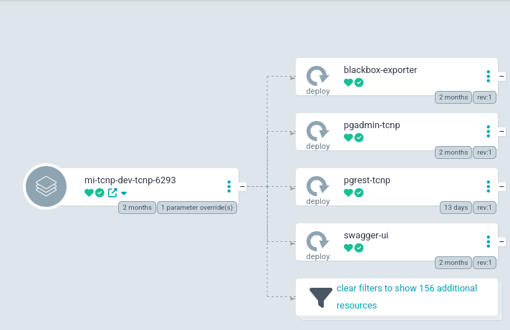The image size is (510, 330).
Task: Open the three-dot menu for mi-tcnp-dev-tcnp-6293
Action: [229, 186]
